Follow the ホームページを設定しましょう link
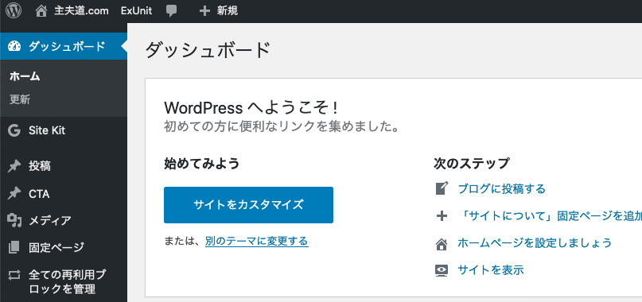 coord(535,243)
